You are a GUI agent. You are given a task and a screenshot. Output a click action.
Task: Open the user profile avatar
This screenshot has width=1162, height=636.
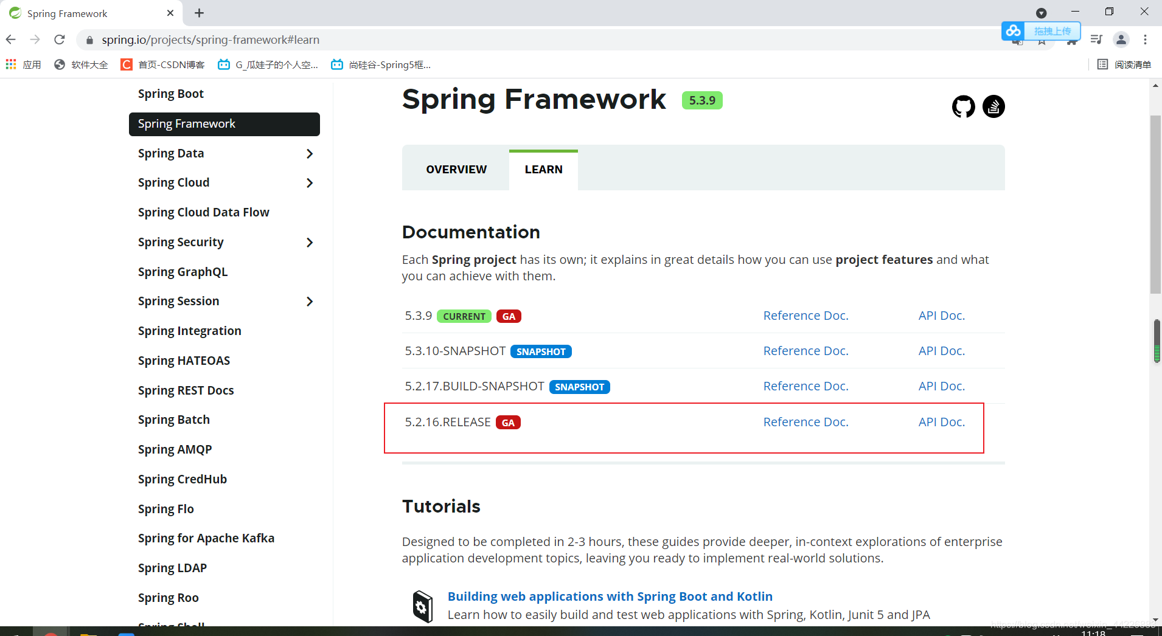point(1121,40)
